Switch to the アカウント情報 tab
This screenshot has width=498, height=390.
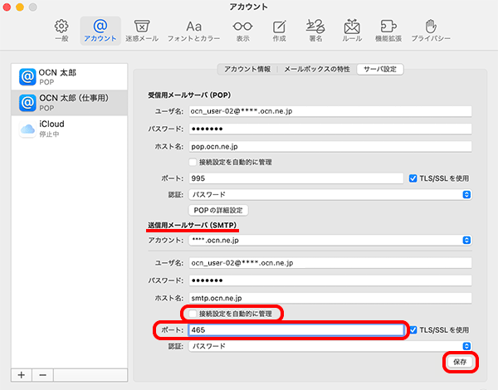click(247, 69)
